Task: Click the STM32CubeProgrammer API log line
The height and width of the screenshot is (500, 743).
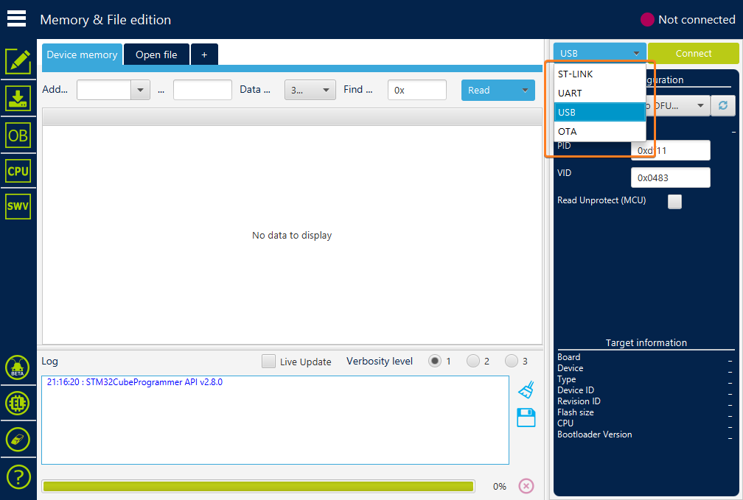Action: [x=135, y=382]
